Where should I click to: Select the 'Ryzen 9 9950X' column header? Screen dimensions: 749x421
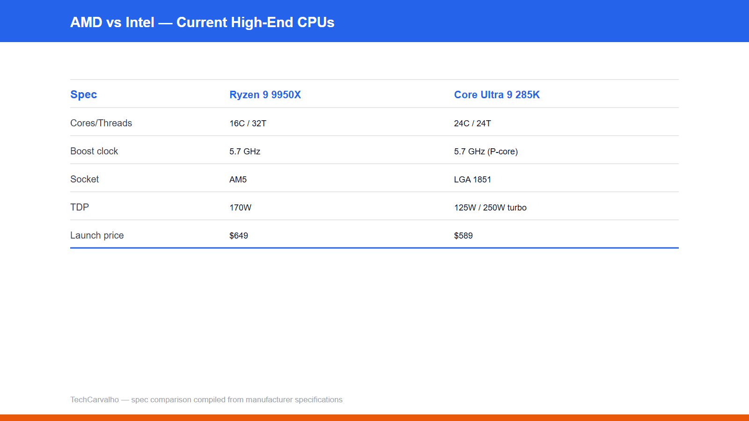265,94
